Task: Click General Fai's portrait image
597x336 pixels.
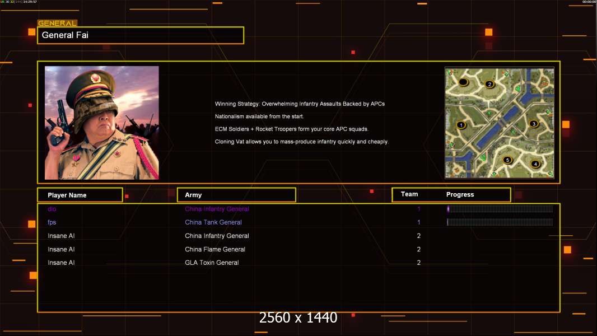Action: point(102,123)
